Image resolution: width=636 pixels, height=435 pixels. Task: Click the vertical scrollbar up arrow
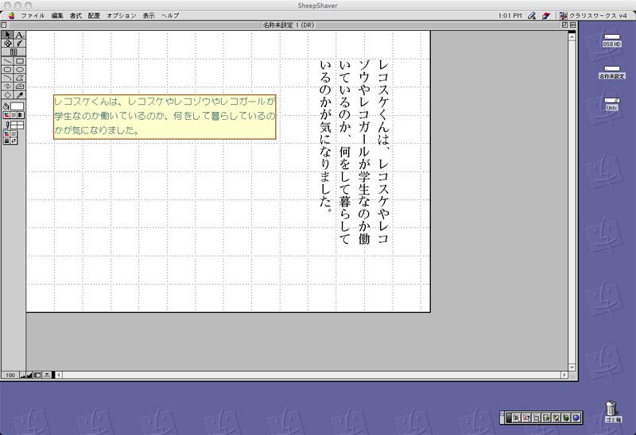pos(572,37)
